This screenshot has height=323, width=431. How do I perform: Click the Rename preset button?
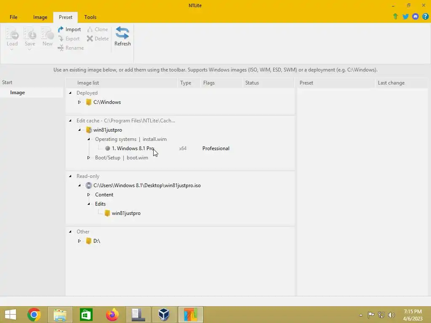71,48
